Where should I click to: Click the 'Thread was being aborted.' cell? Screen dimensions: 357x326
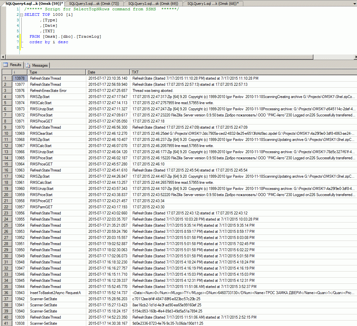(243, 91)
